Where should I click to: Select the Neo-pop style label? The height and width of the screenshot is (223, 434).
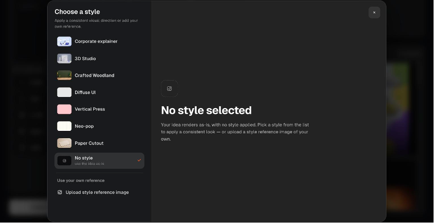(84, 126)
